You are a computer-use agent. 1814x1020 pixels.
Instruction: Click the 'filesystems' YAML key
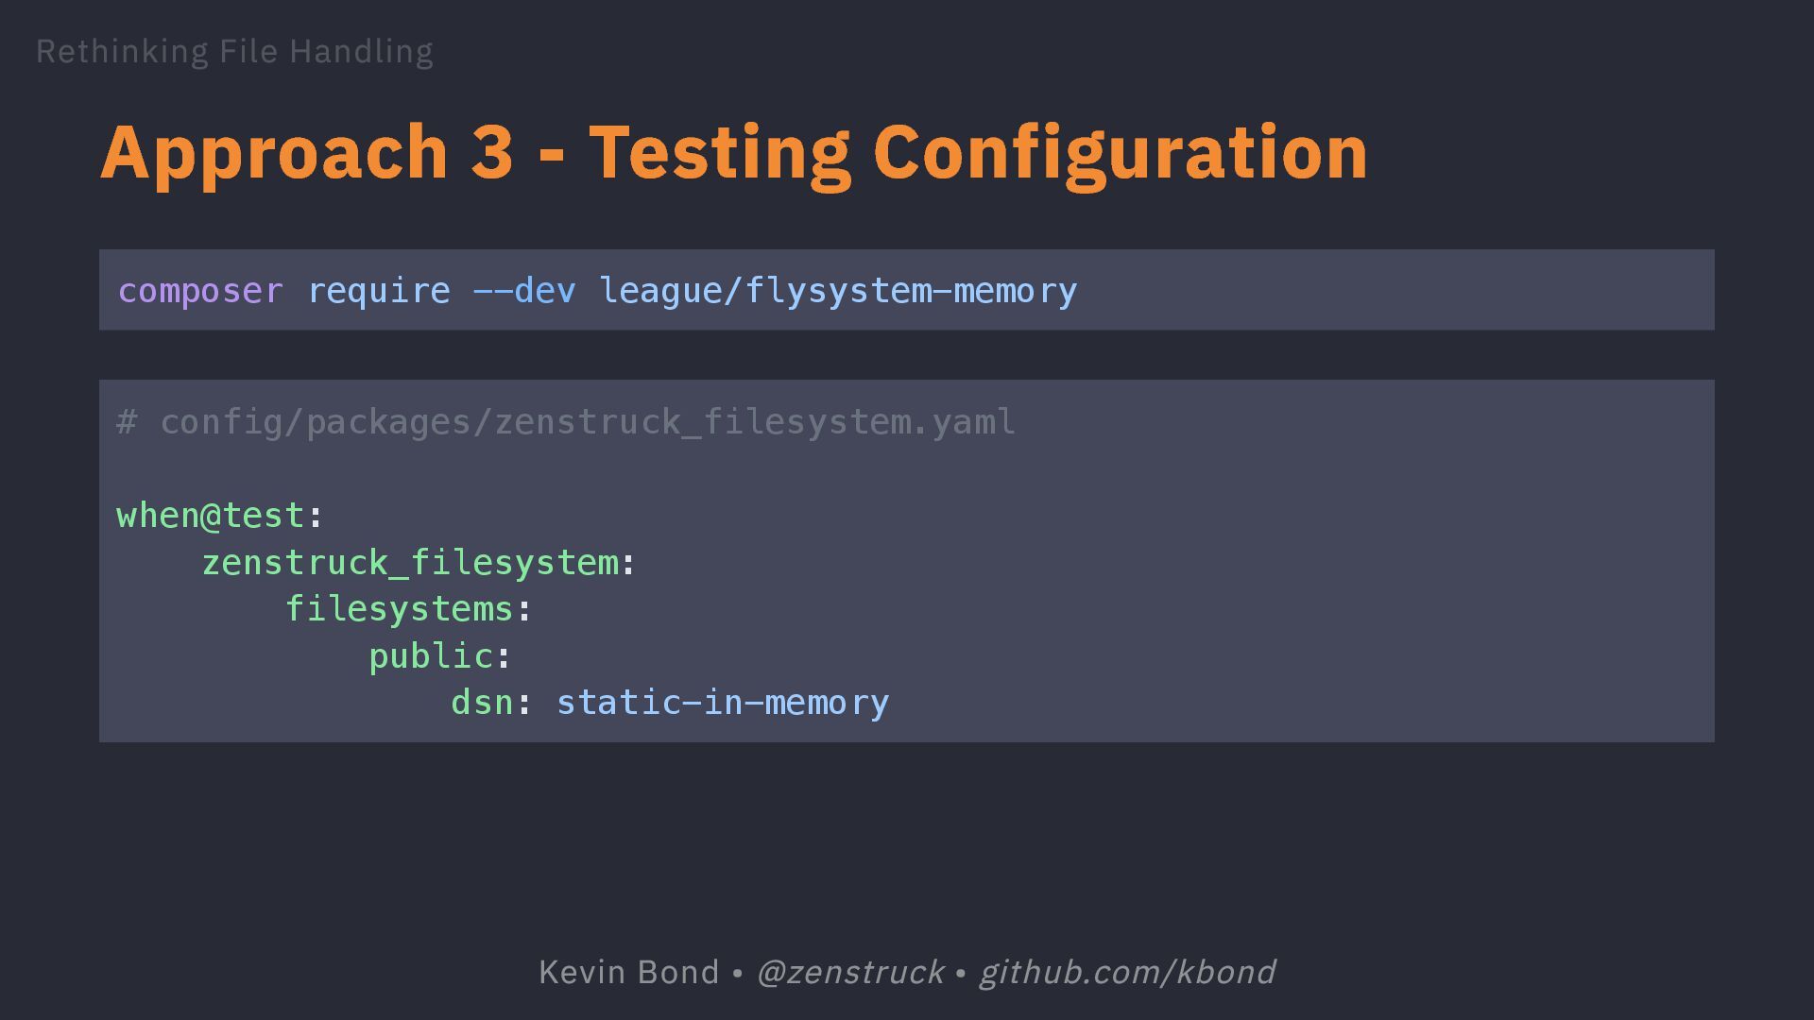[x=400, y=609]
